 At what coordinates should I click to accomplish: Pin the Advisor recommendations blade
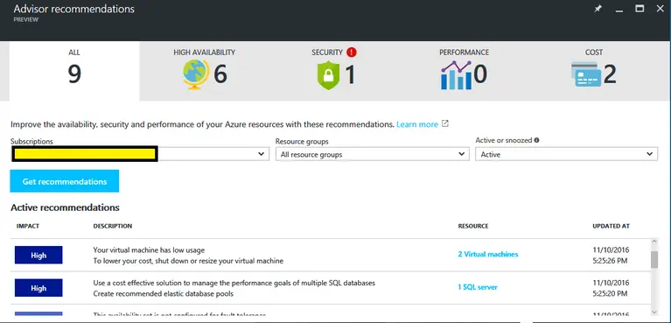tap(598, 9)
